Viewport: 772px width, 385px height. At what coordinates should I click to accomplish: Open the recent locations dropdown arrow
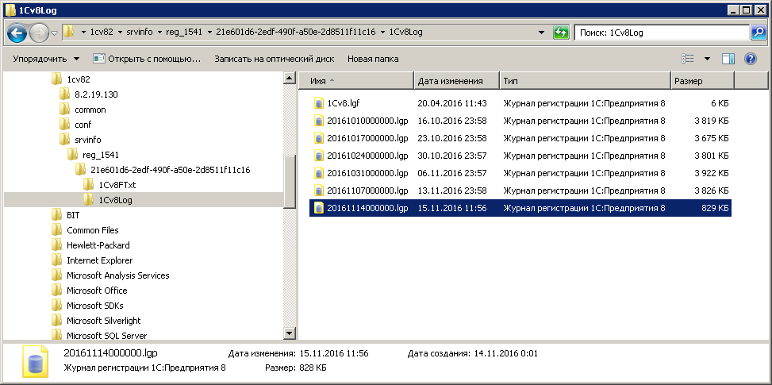point(54,33)
